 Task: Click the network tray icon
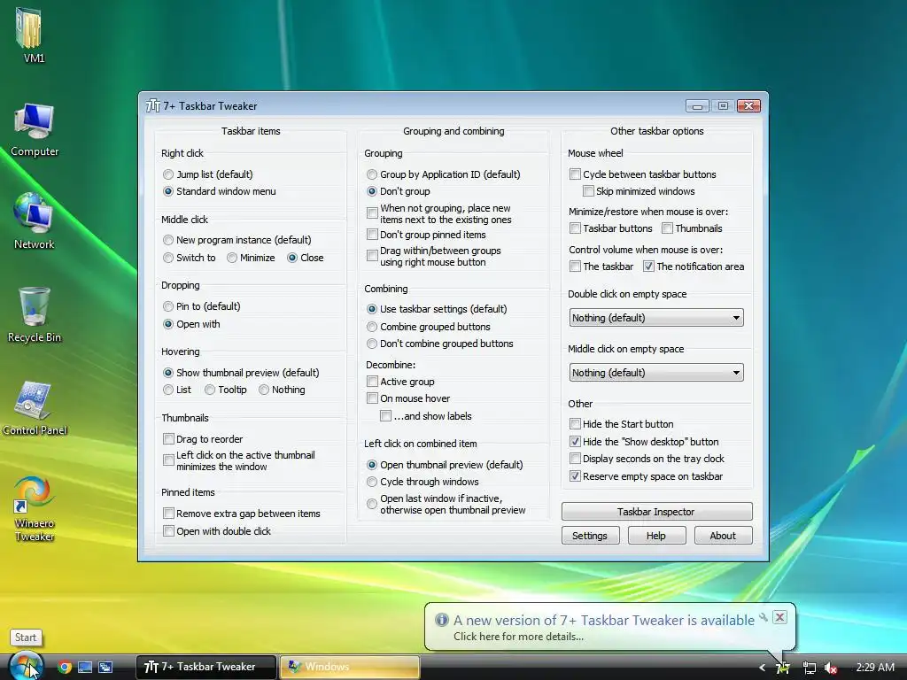[x=810, y=668]
